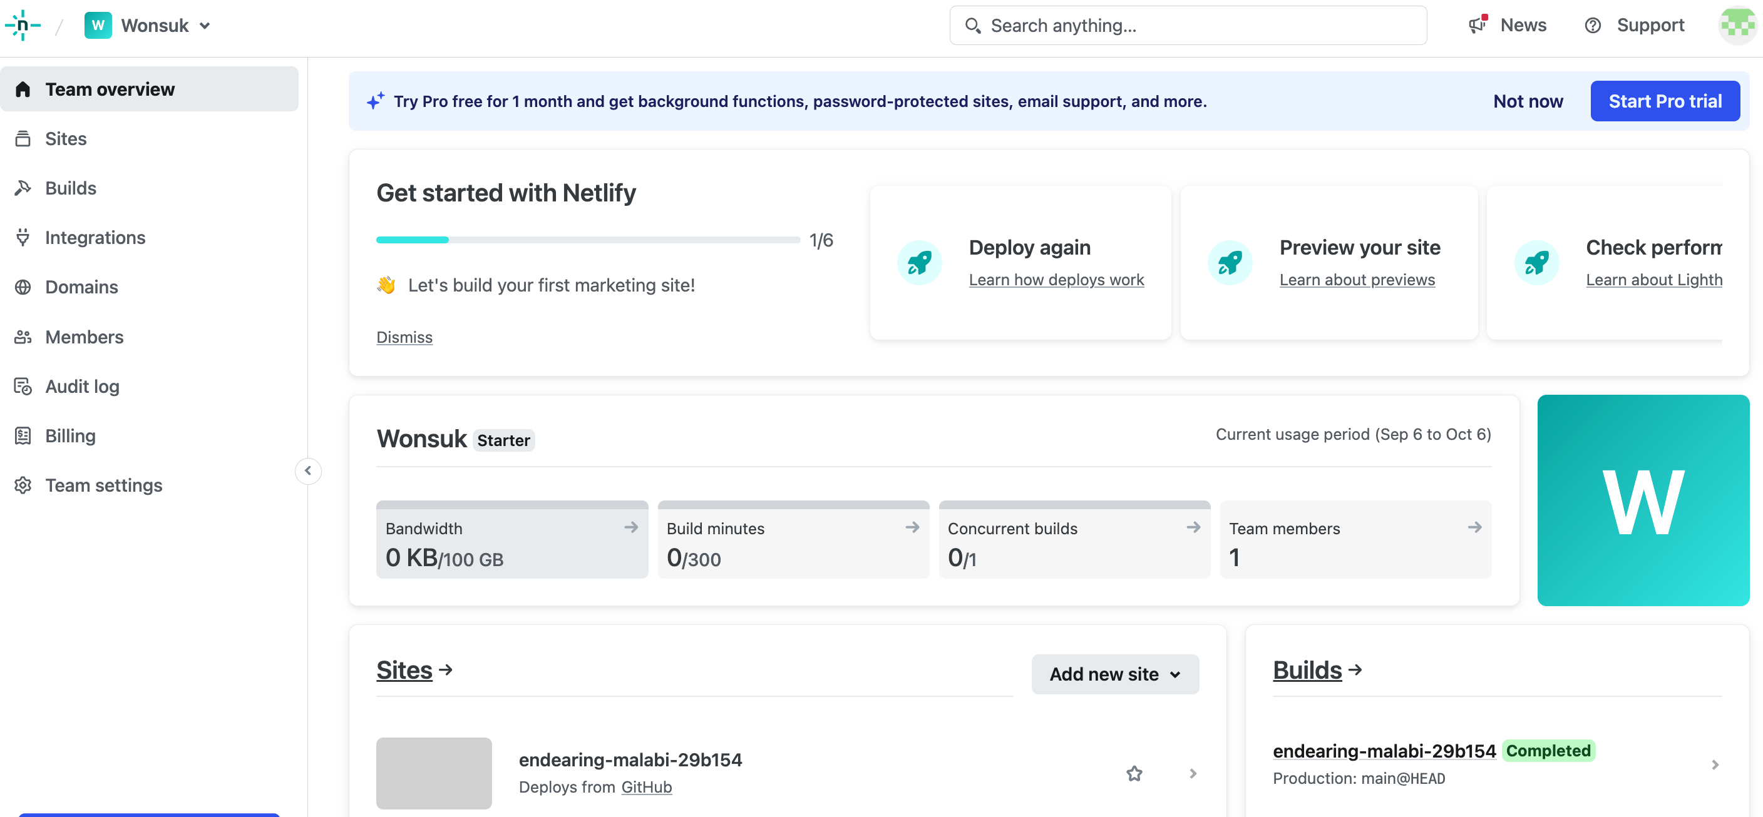Click the onboarding progress bar

pyautogui.click(x=587, y=240)
